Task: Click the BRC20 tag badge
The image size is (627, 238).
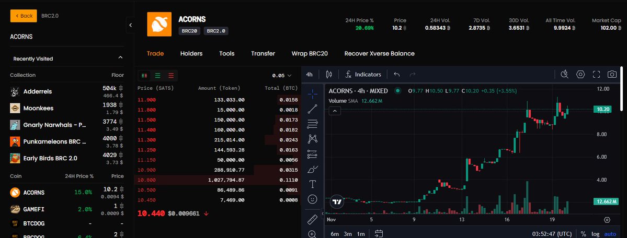Action: click(x=189, y=31)
